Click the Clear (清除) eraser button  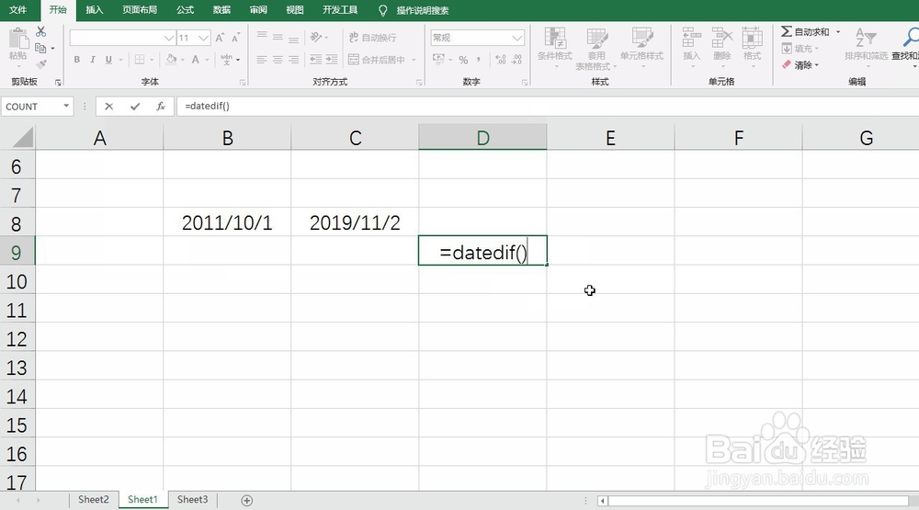(800, 65)
